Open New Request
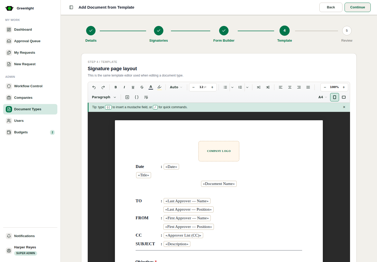 30,64
